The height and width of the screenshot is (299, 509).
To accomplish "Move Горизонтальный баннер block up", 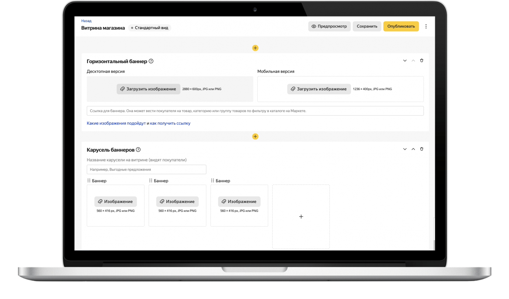I will (413, 60).
